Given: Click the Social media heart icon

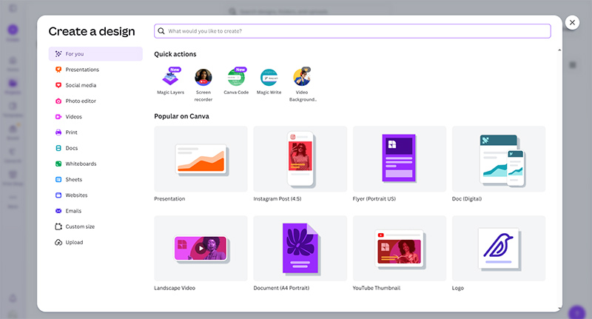Looking at the screenshot, I should click(58, 85).
